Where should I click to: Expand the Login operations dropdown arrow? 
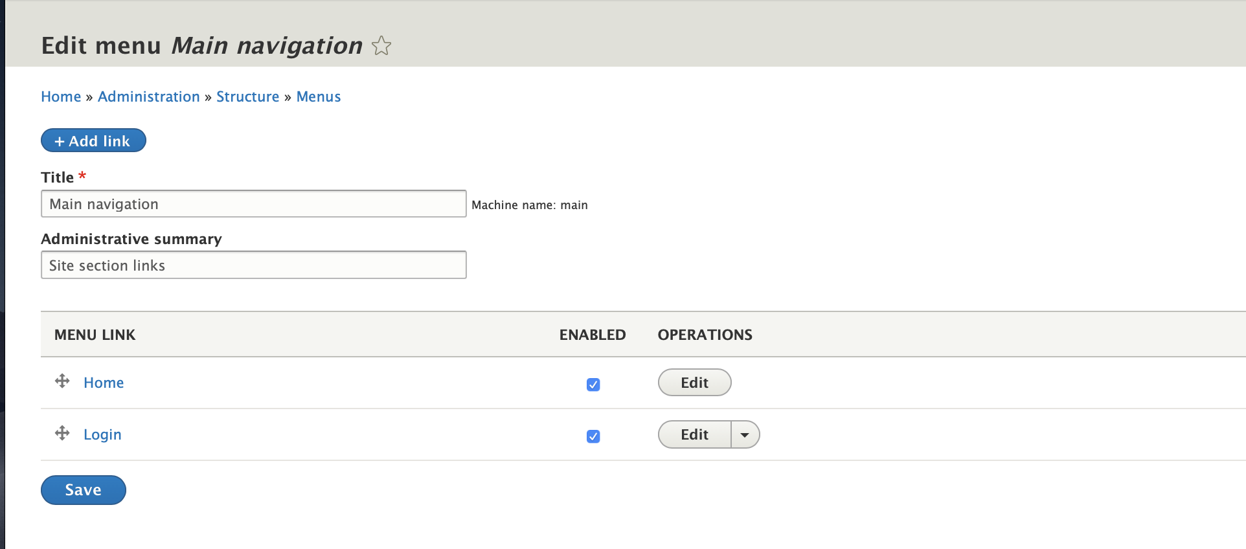745,435
